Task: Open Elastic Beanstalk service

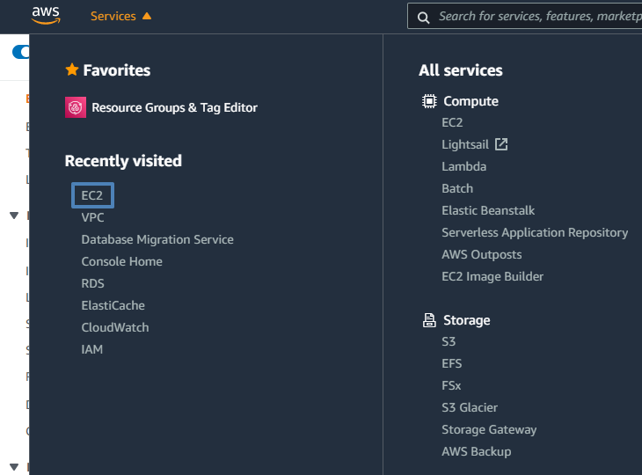Action: [x=488, y=210]
